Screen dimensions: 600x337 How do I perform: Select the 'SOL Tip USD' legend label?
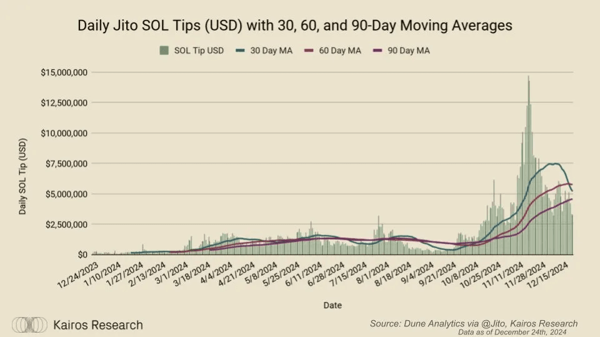click(199, 51)
